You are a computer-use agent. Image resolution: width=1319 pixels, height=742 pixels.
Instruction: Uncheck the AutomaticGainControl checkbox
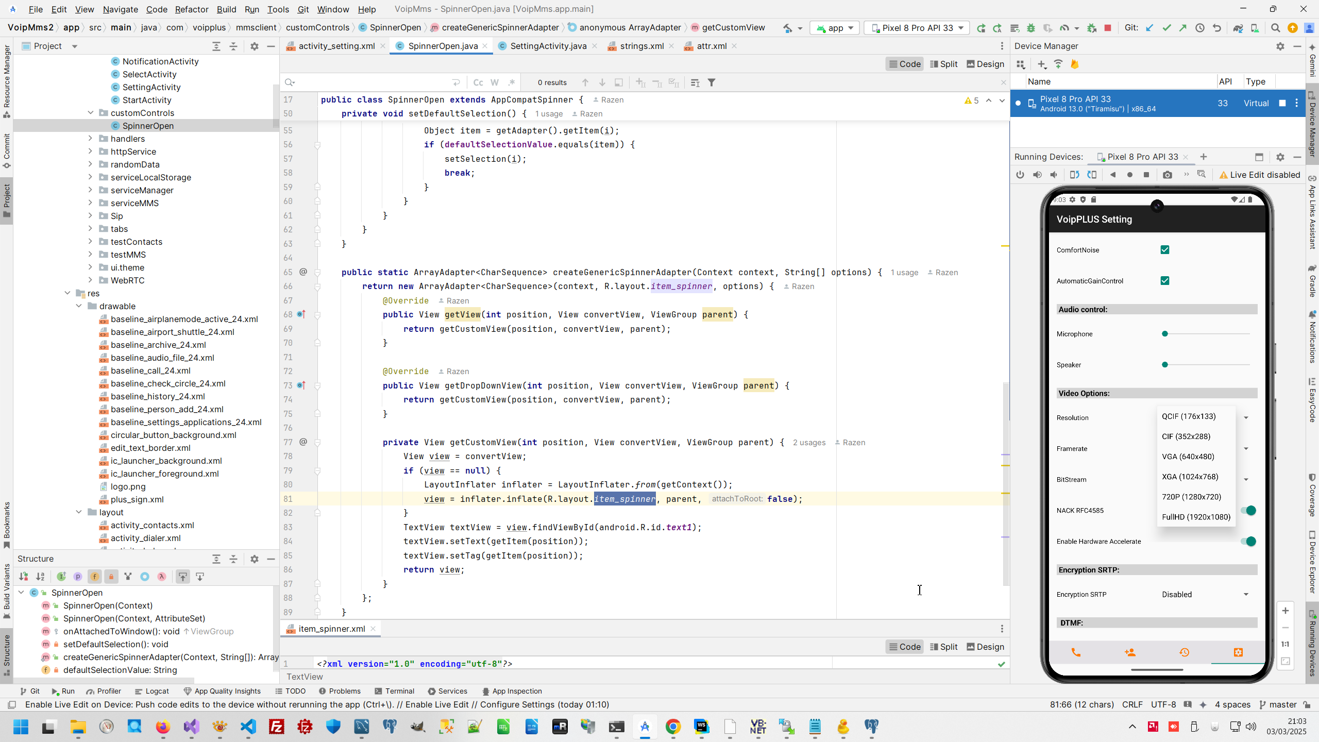pos(1164,281)
